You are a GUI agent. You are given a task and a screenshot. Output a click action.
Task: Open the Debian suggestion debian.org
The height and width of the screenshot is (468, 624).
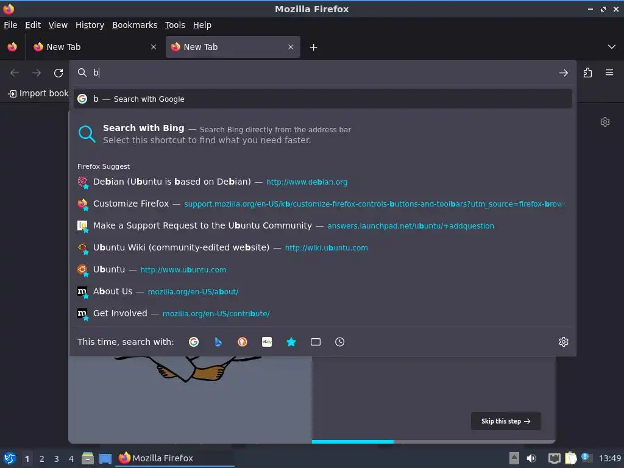click(323, 182)
